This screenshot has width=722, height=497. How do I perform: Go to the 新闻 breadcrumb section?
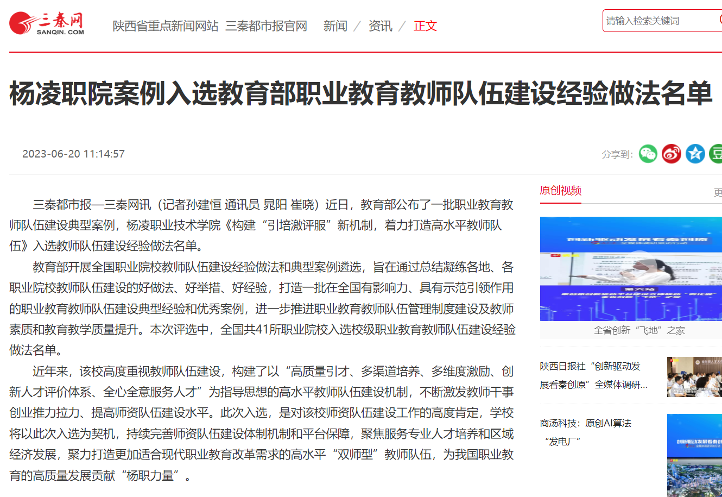(335, 26)
